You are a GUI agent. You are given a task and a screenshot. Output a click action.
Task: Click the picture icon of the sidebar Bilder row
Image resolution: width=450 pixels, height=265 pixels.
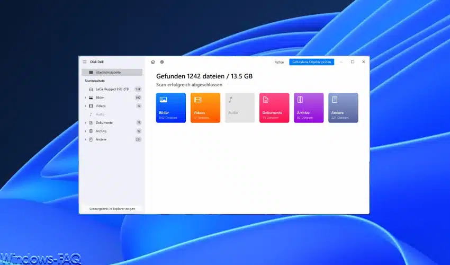[91, 98]
